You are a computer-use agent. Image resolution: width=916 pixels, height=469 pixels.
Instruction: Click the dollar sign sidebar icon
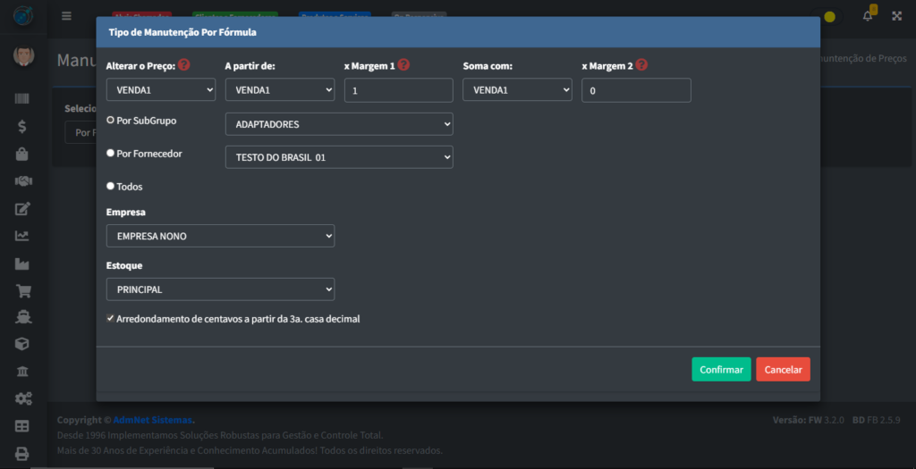point(22,126)
